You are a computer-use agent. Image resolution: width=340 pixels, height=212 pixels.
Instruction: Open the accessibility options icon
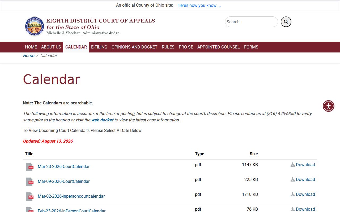pyautogui.click(x=329, y=106)
